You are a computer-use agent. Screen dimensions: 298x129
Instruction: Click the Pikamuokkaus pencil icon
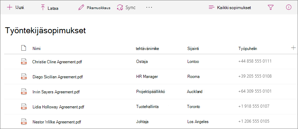click(x=81, y=8)
